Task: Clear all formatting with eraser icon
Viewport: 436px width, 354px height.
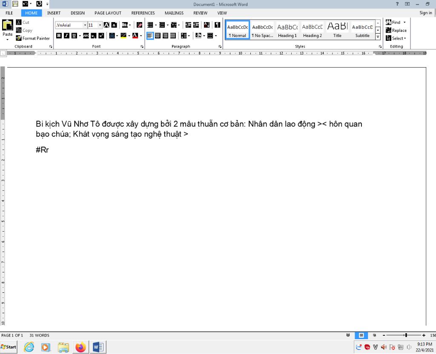Action: tap(140, 25)
